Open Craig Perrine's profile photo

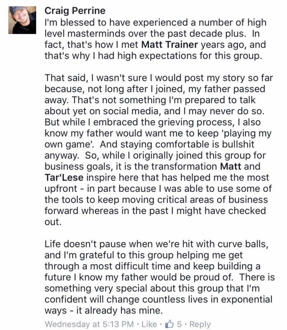pyautogui.click(x=22, y=20)
